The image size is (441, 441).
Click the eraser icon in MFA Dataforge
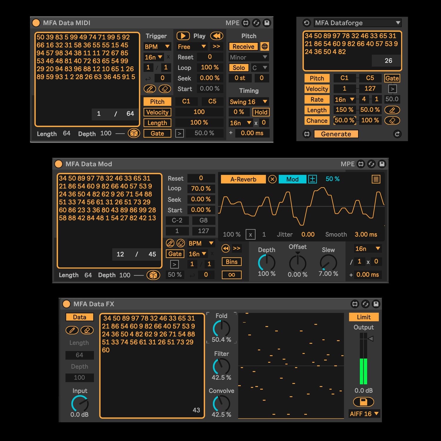click(392, 120)
